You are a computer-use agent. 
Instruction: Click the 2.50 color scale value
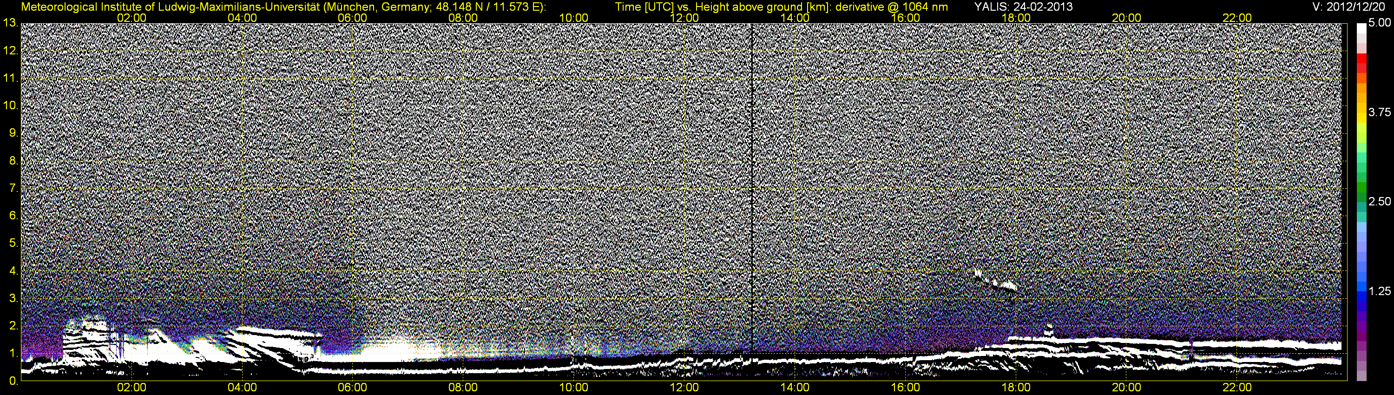coord(1379,202)
